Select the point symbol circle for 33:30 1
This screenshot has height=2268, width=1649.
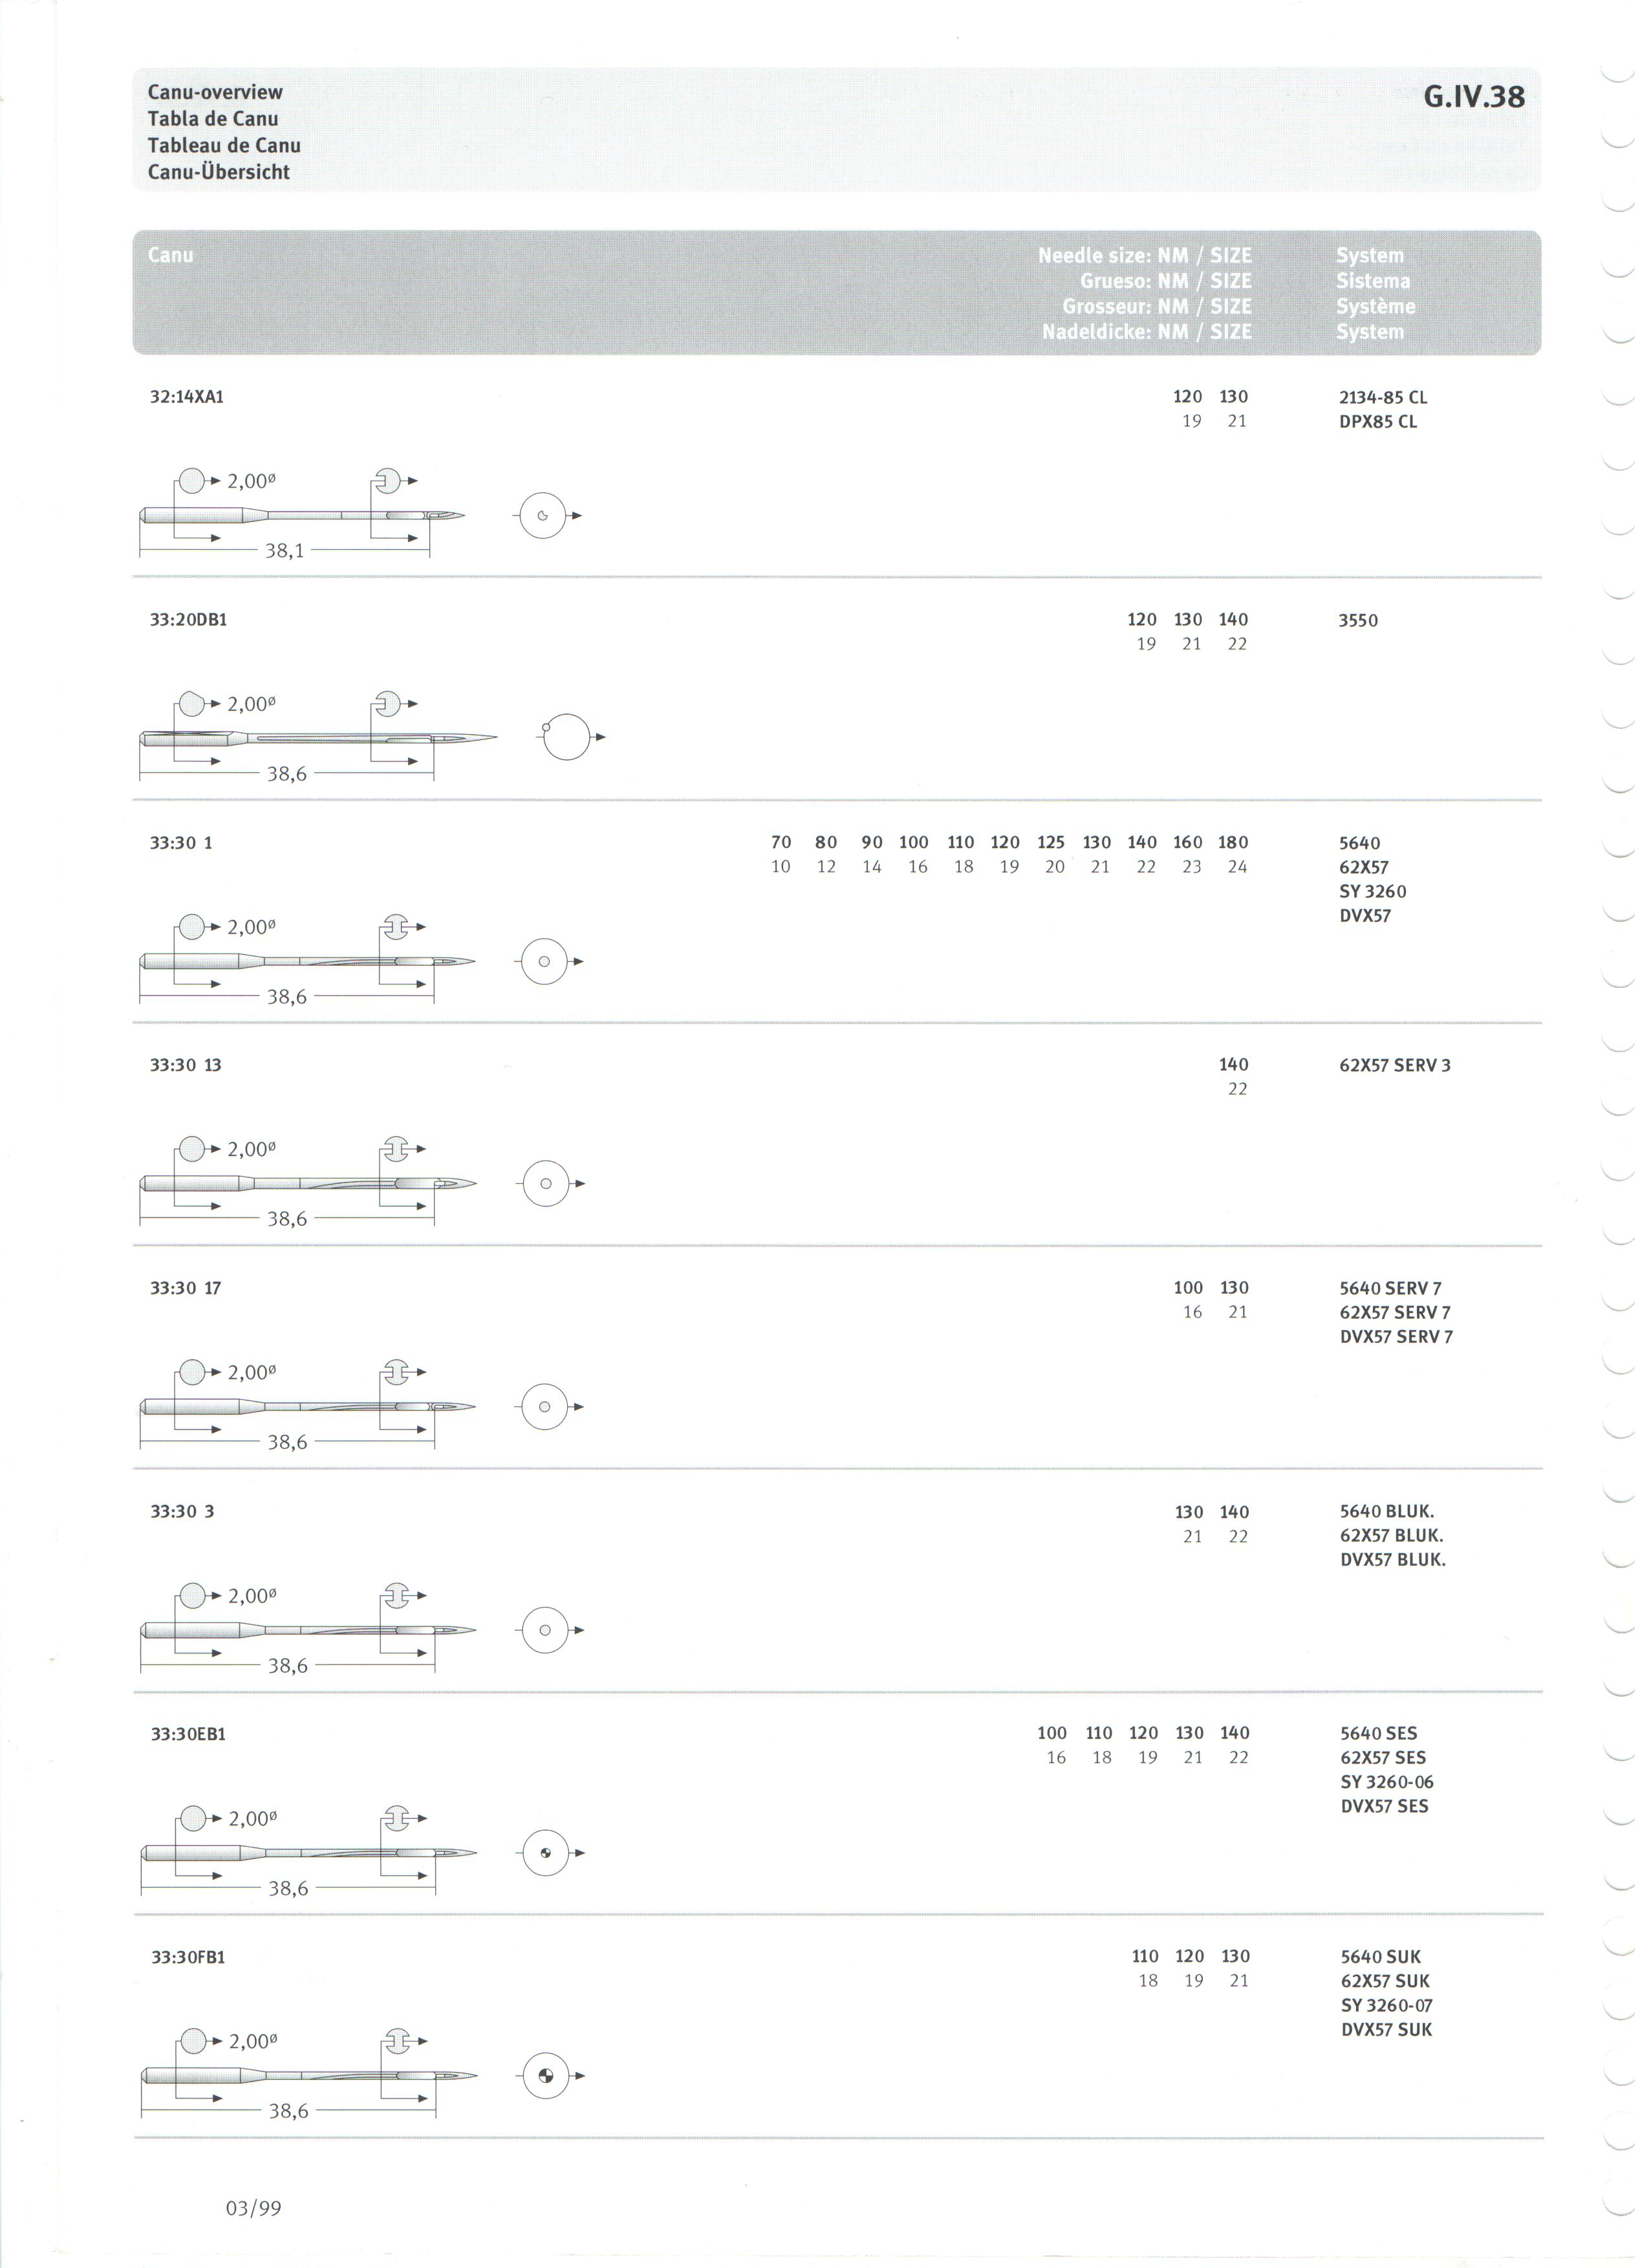[x=544, y=962]
